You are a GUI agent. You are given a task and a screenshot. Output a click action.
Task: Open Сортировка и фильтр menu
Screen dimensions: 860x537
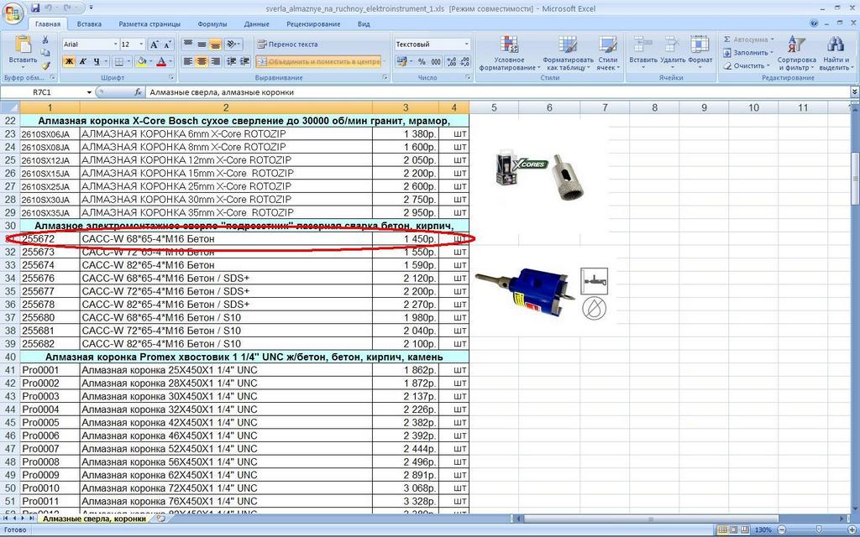[796, 53]
